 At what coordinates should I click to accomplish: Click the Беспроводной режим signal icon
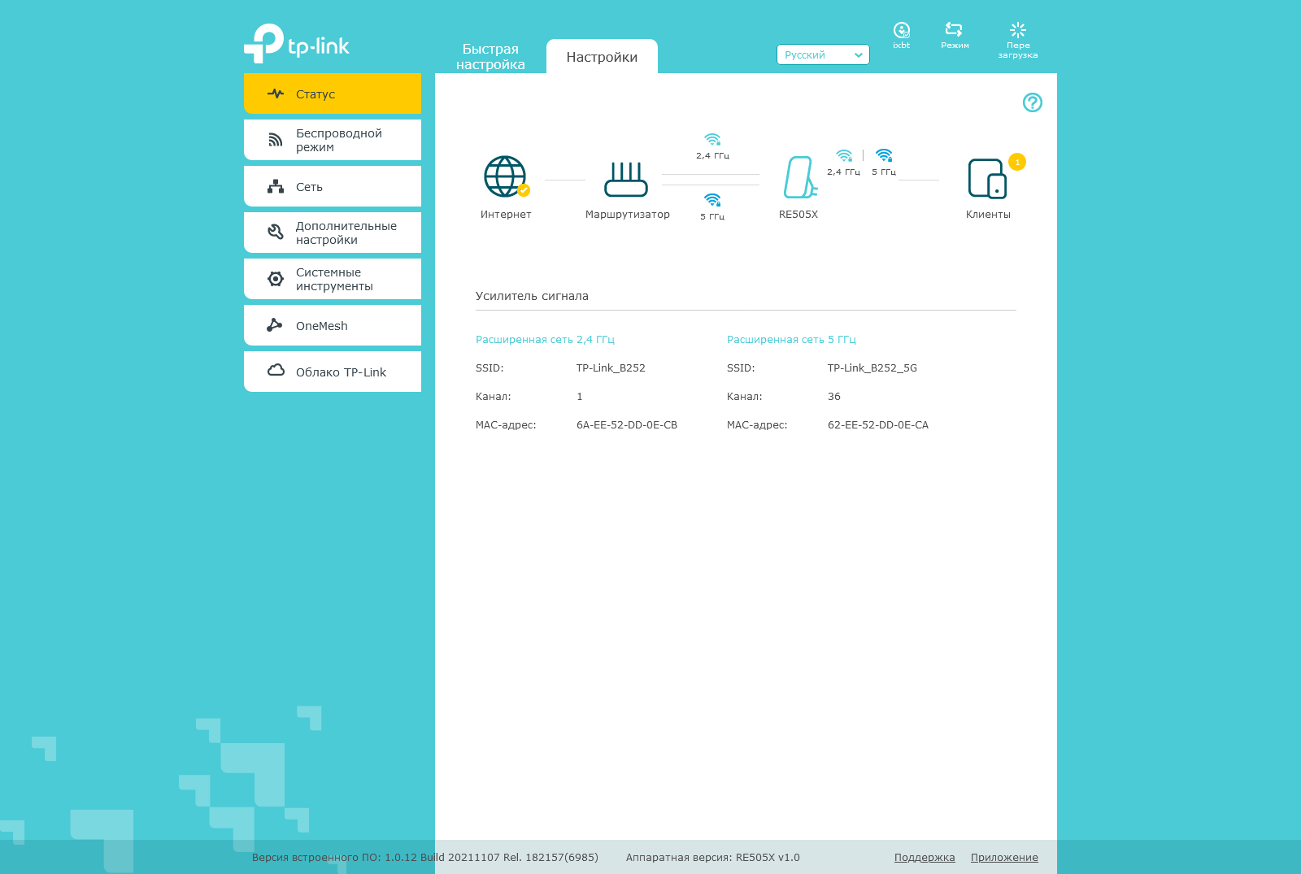(x=276, y=140)
